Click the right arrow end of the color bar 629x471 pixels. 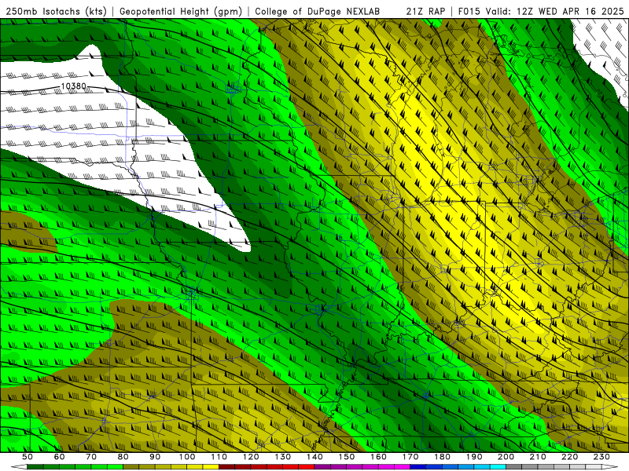point(610,467)
